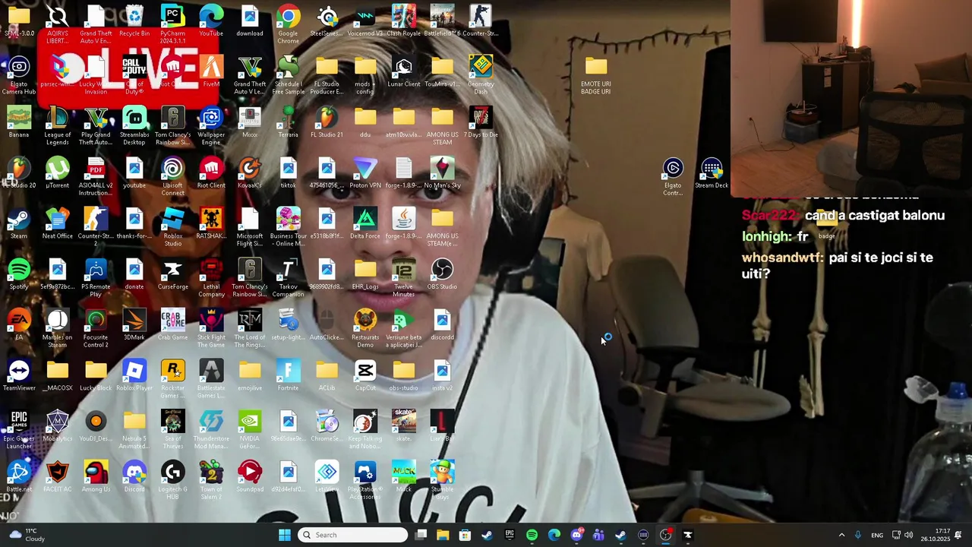
Task: Launch Battle.net desktop shortcut
Action: pos(19,477)
